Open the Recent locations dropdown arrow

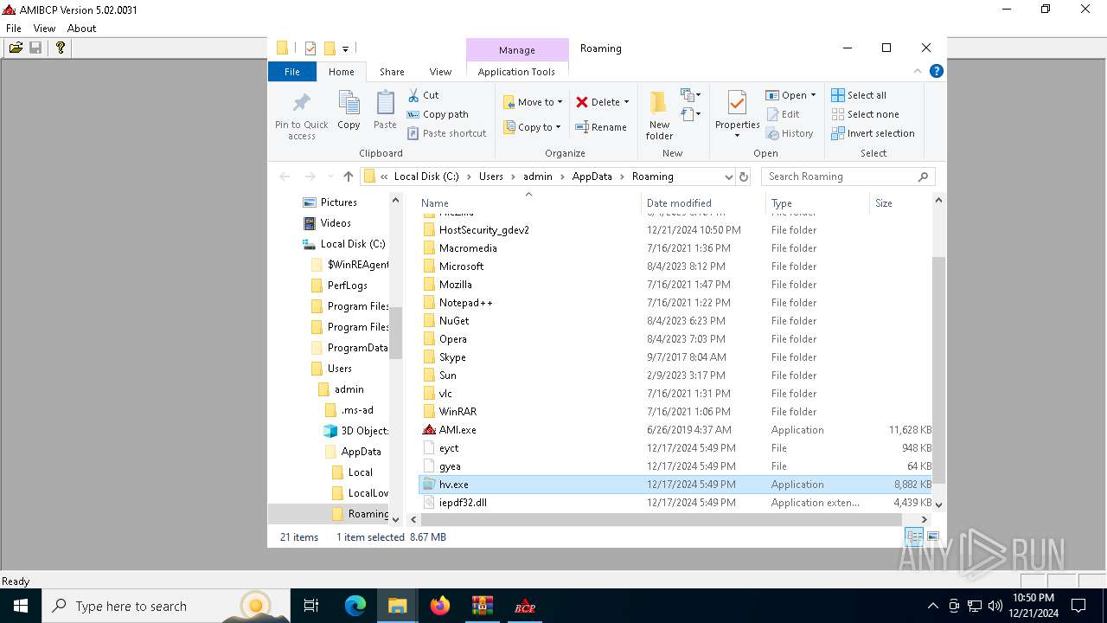pyautogui.click(x=330, y=177)
